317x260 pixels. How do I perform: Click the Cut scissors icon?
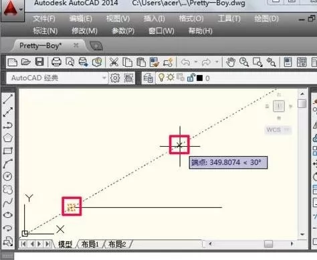pos(114,62)
